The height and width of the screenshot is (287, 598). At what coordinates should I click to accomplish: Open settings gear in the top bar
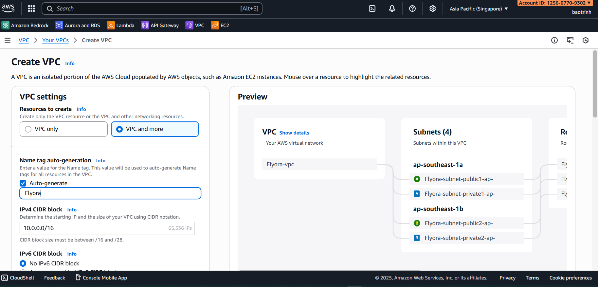pyautogui.click(x=432, y=9)
